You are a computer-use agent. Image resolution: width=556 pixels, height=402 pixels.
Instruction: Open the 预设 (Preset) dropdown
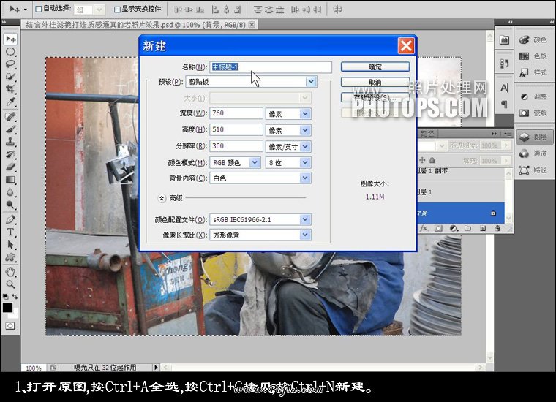click(x=311, y=82)
